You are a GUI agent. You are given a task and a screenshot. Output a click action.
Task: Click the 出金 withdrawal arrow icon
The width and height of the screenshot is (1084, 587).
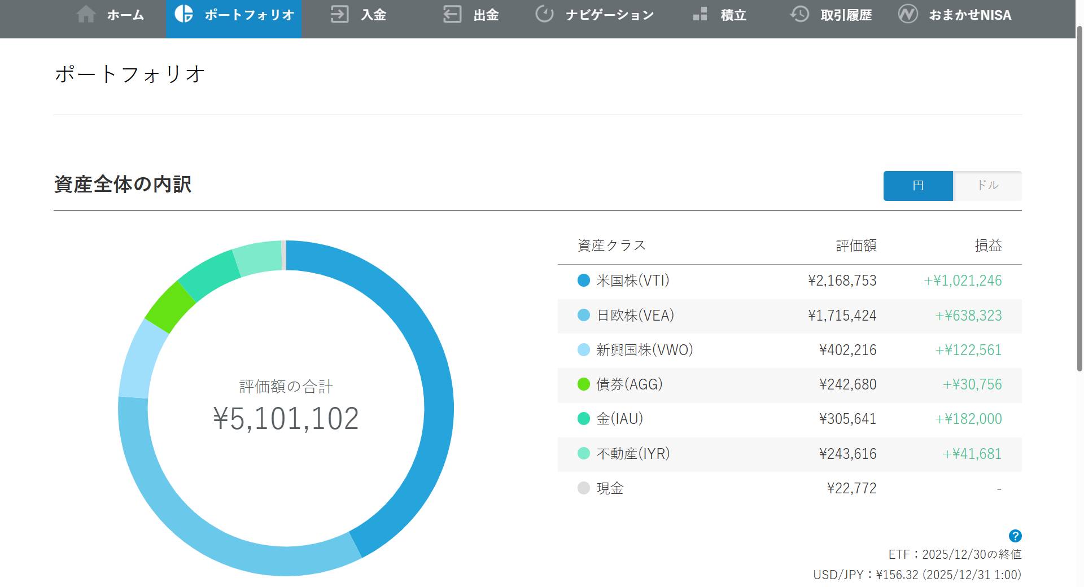451,15
